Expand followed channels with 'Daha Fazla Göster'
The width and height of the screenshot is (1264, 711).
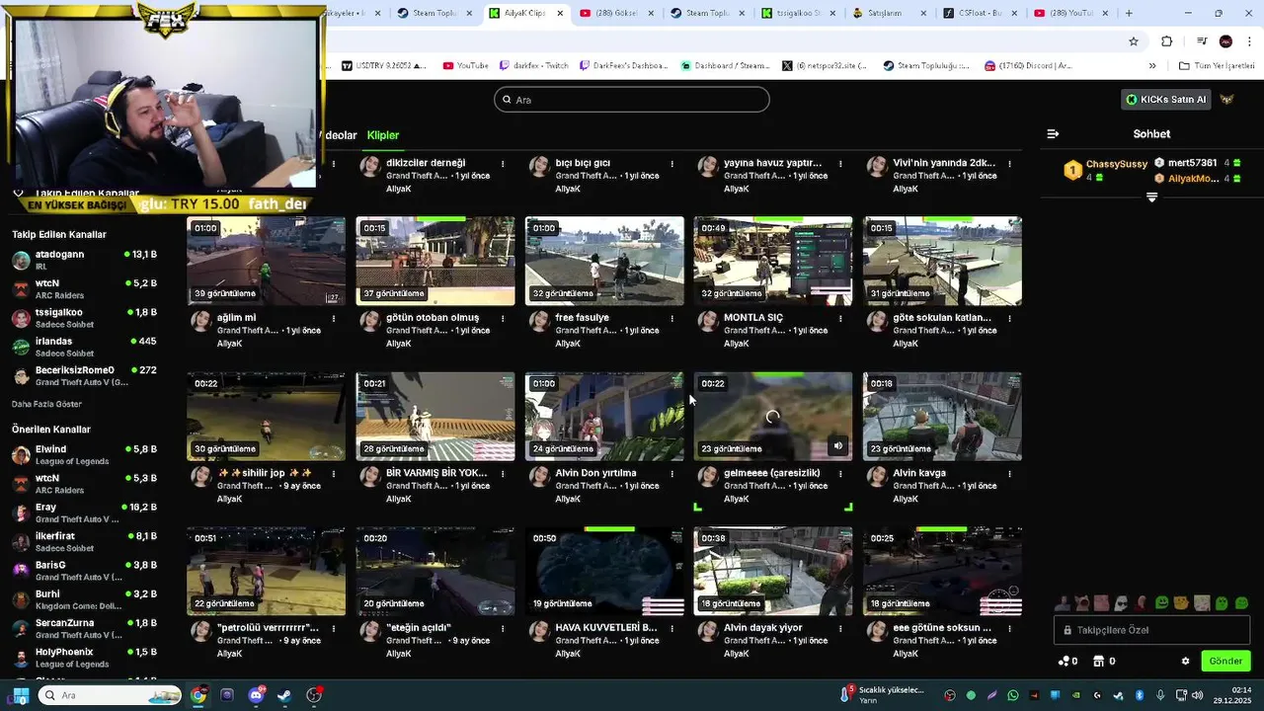46,404
